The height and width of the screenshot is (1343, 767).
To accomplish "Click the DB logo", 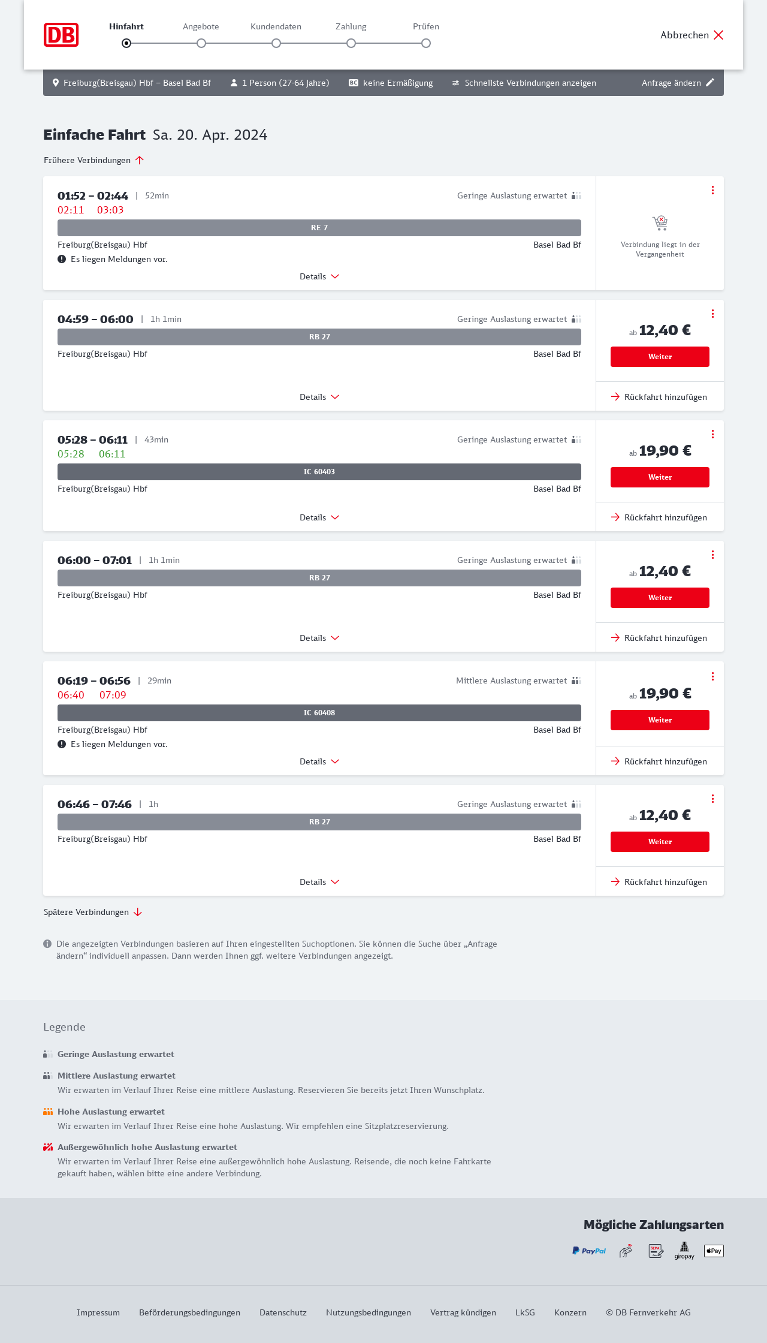I will point(61,35).
